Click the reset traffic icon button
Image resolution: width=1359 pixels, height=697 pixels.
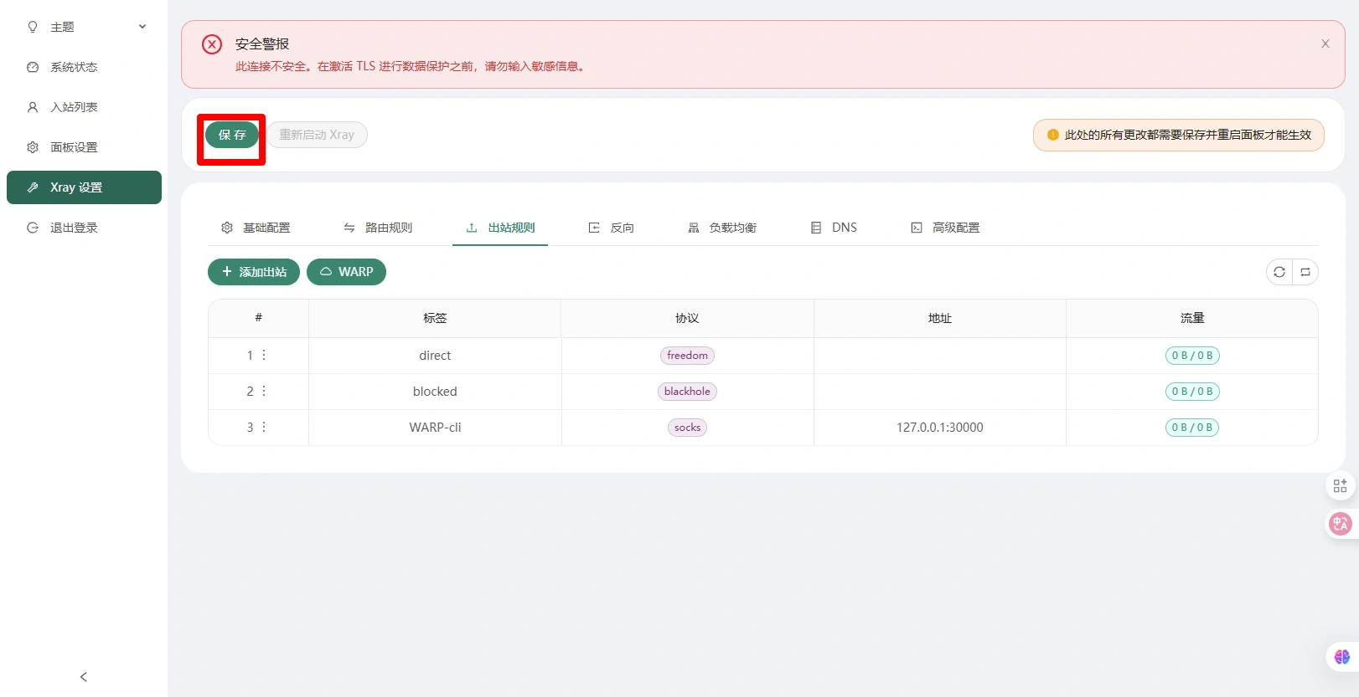point(1305,272)
